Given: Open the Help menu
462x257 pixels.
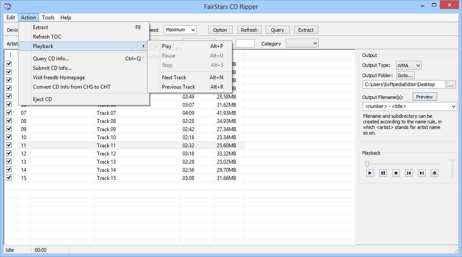Looking at the screenshot, I should pyautogui.click(x=66, y=18).
